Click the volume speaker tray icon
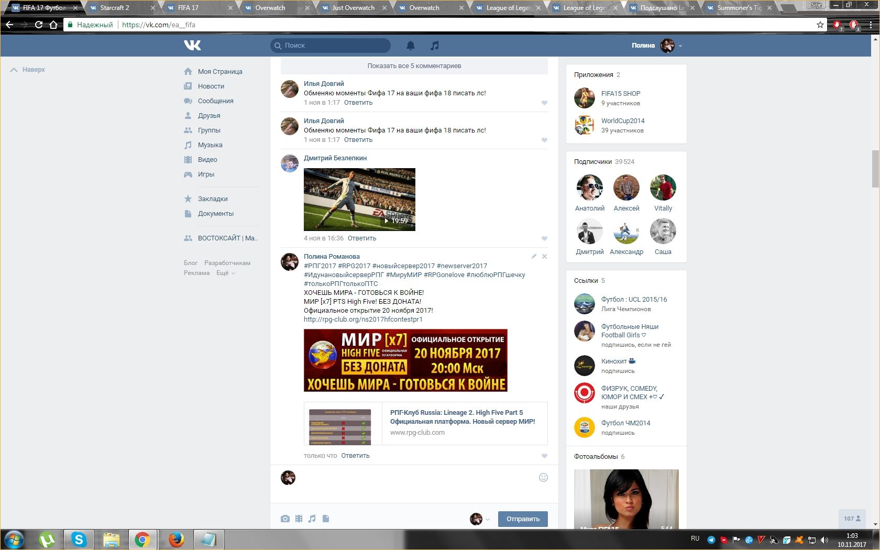The height and width of the screenshot is (550, 880). (x=824, y=540)
